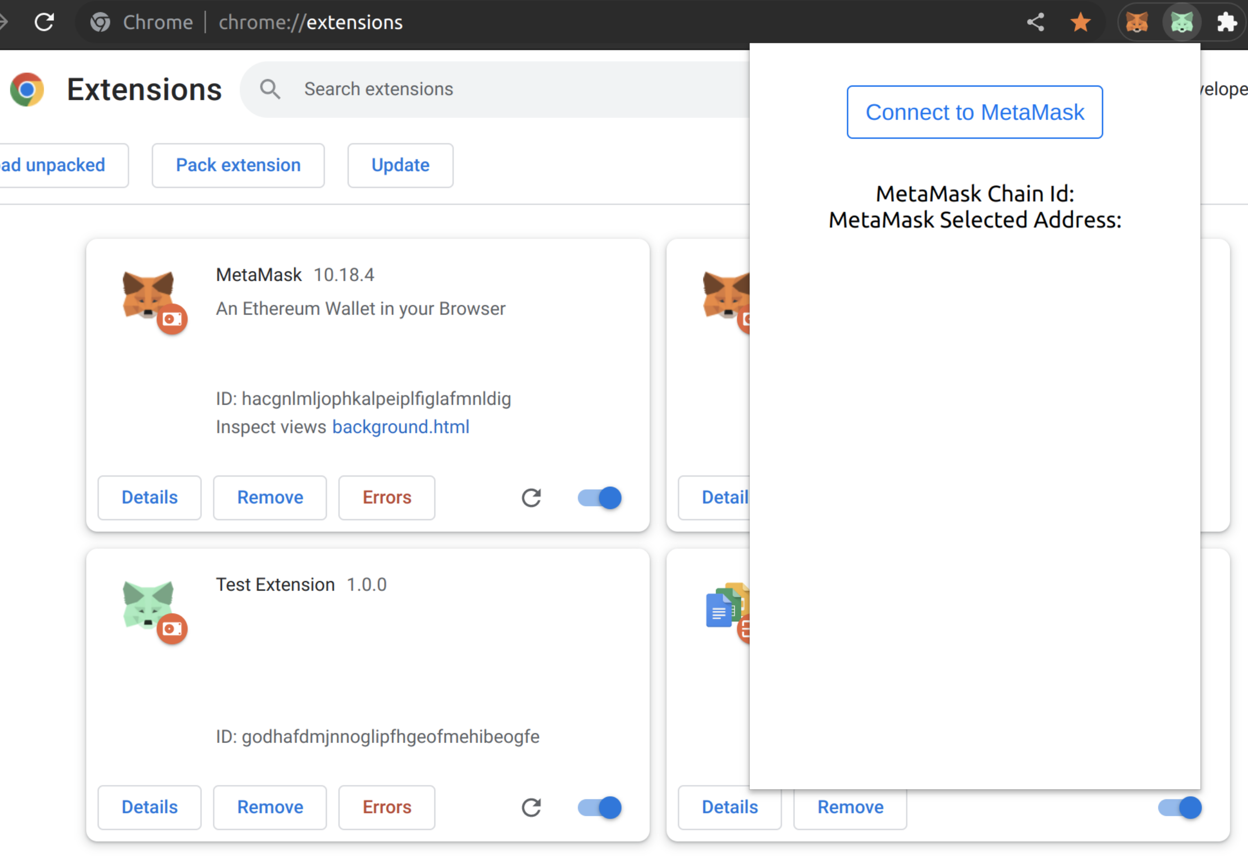Open the background.html inspect view link
Image resolution: width=1248 pixels, height=862 pixels.
pyautogui.click(x=400, y=426)
